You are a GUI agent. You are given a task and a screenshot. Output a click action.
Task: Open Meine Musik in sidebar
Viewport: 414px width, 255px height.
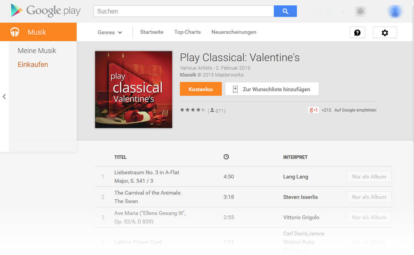coord(37,51)
